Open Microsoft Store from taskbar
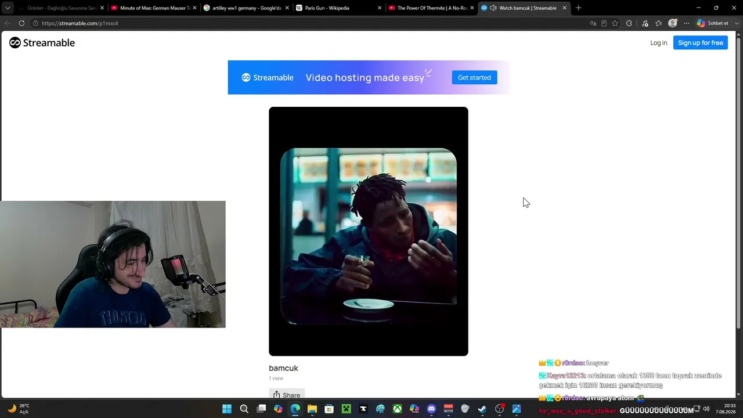The height and width of the screenshot is (418, 743). tap(329, 409)
